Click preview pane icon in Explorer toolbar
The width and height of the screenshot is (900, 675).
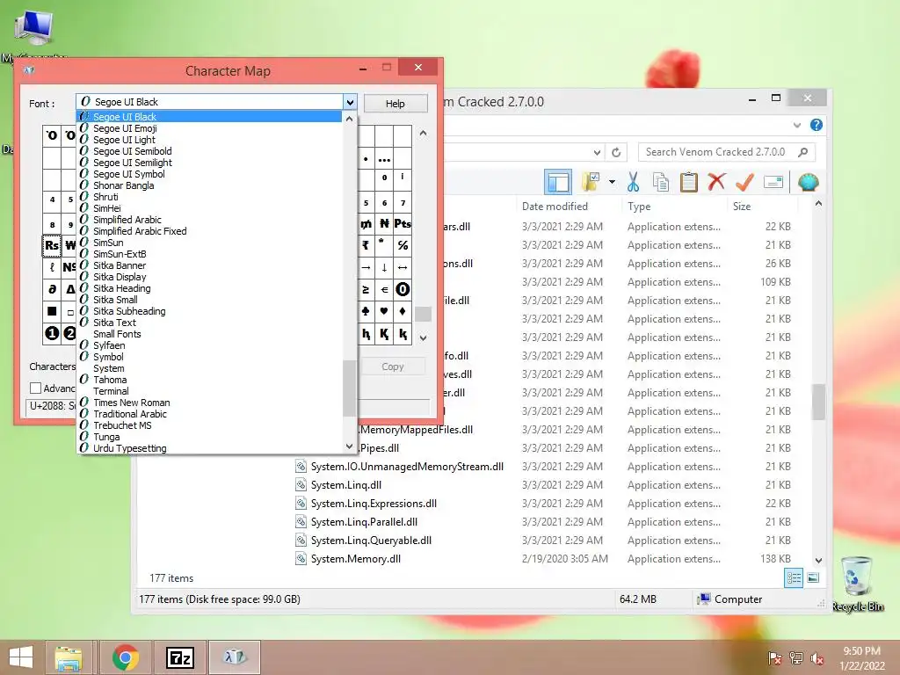[558, 183]
